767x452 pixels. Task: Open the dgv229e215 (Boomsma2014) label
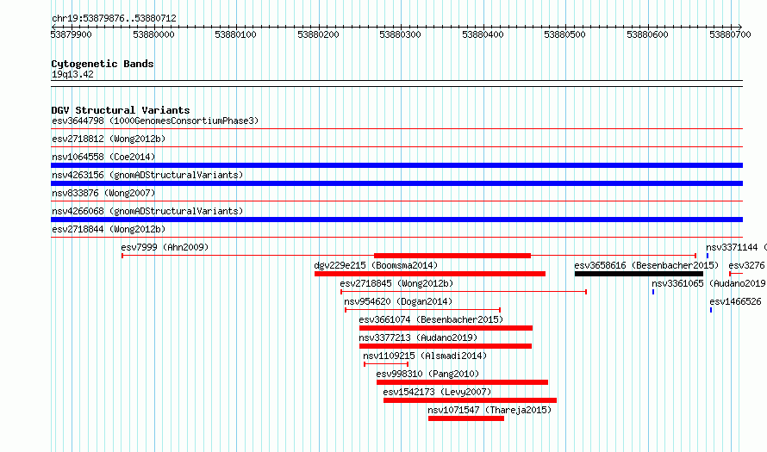pos(376,265)
